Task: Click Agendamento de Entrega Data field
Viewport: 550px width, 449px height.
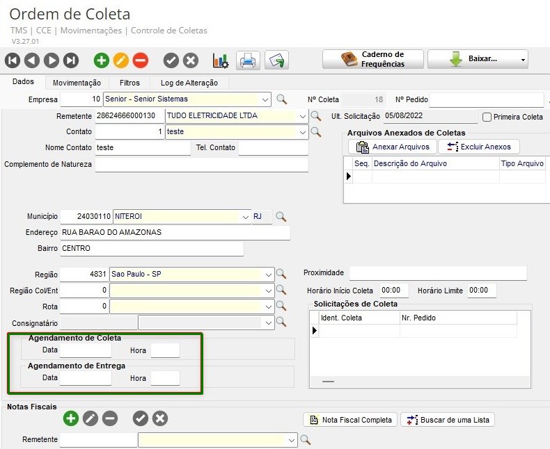Action: point(86,378)
